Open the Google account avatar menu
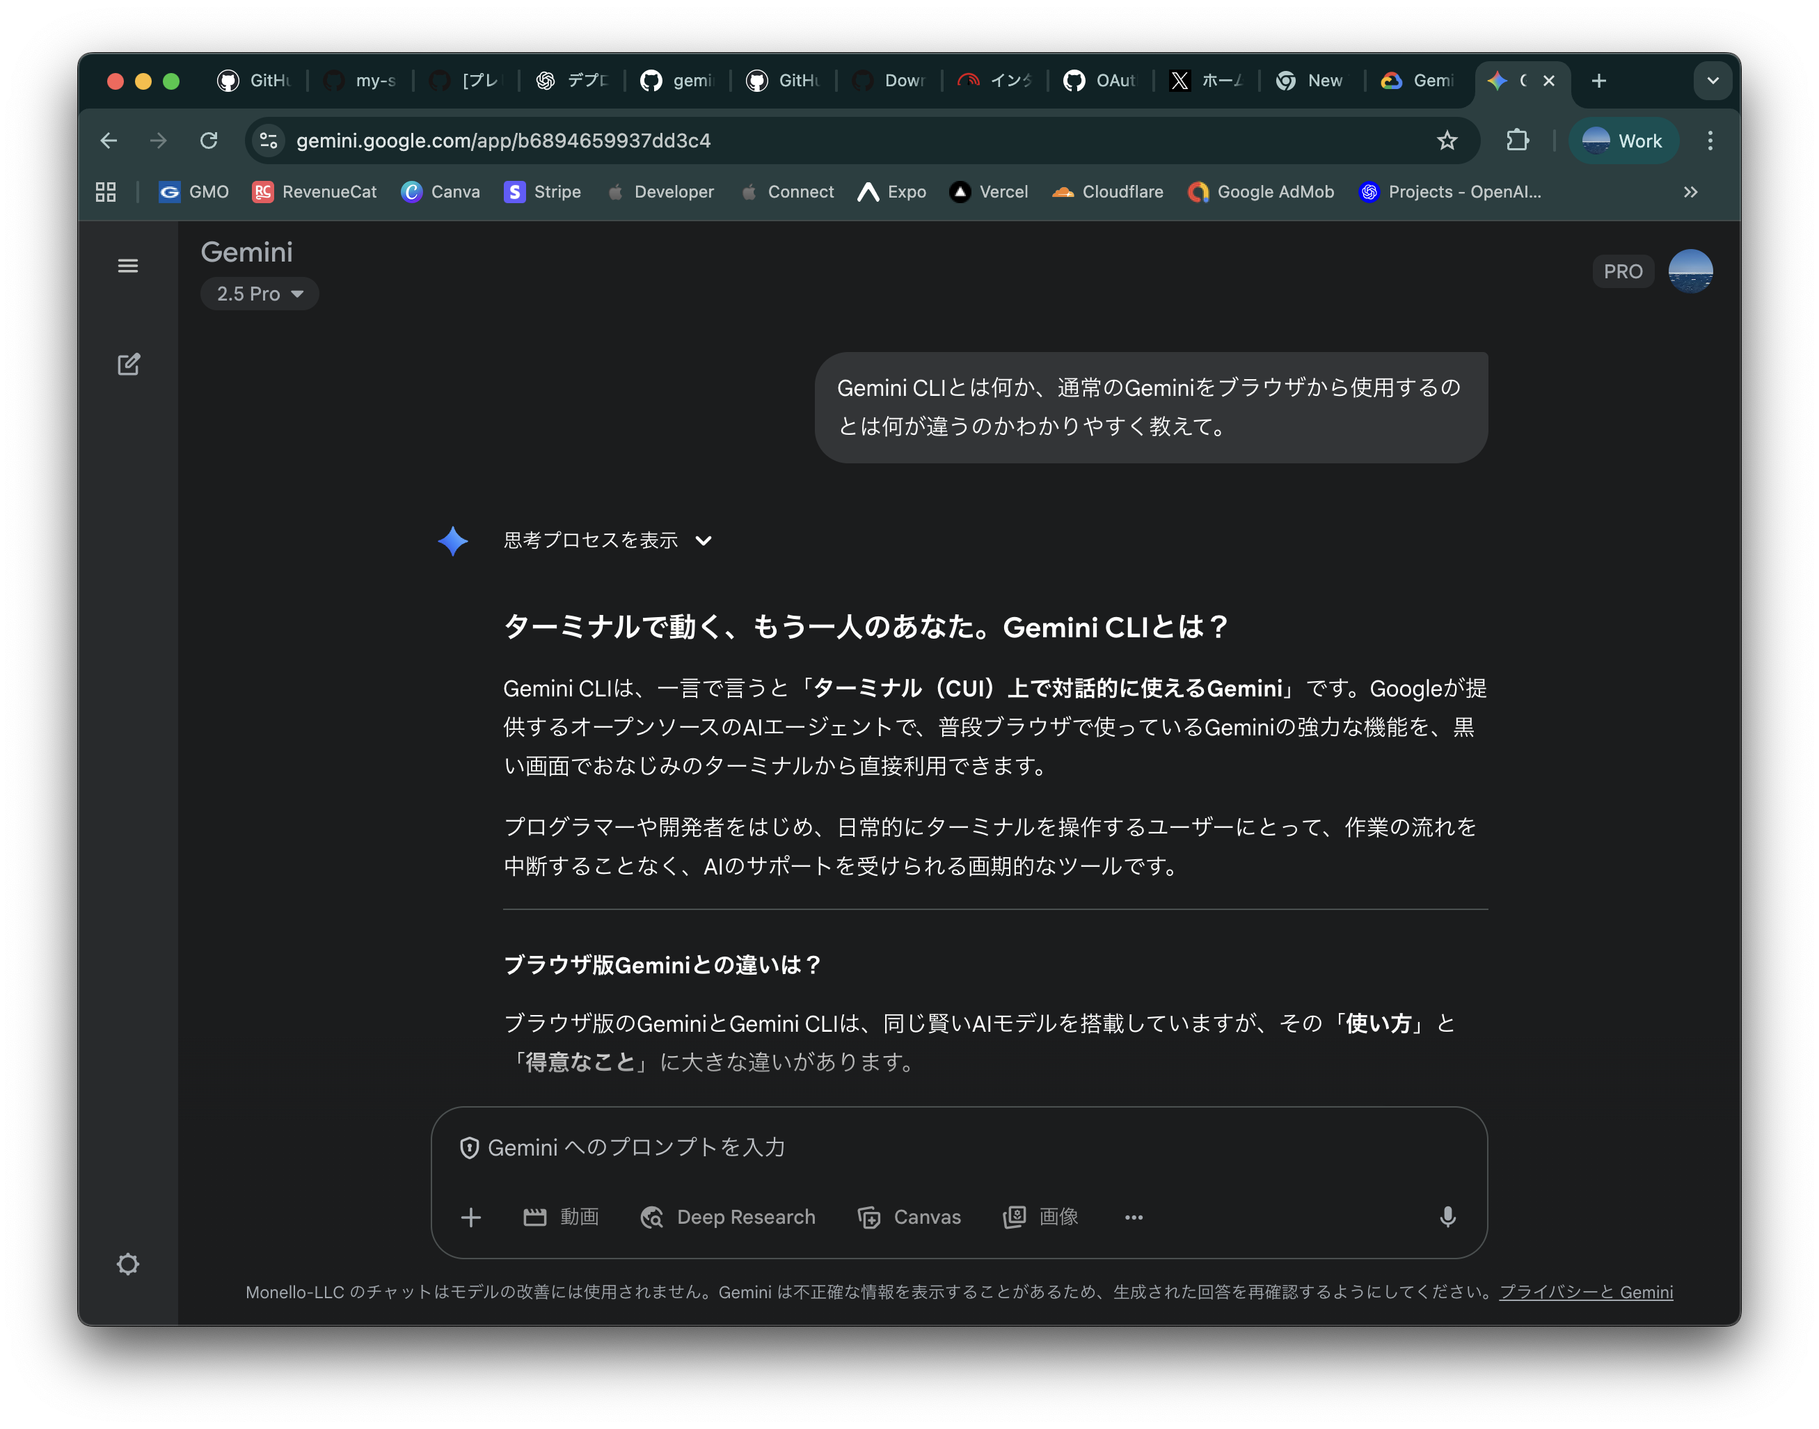The width and height of the screenshot is (1819, 1429). (x=1690, y=271)
